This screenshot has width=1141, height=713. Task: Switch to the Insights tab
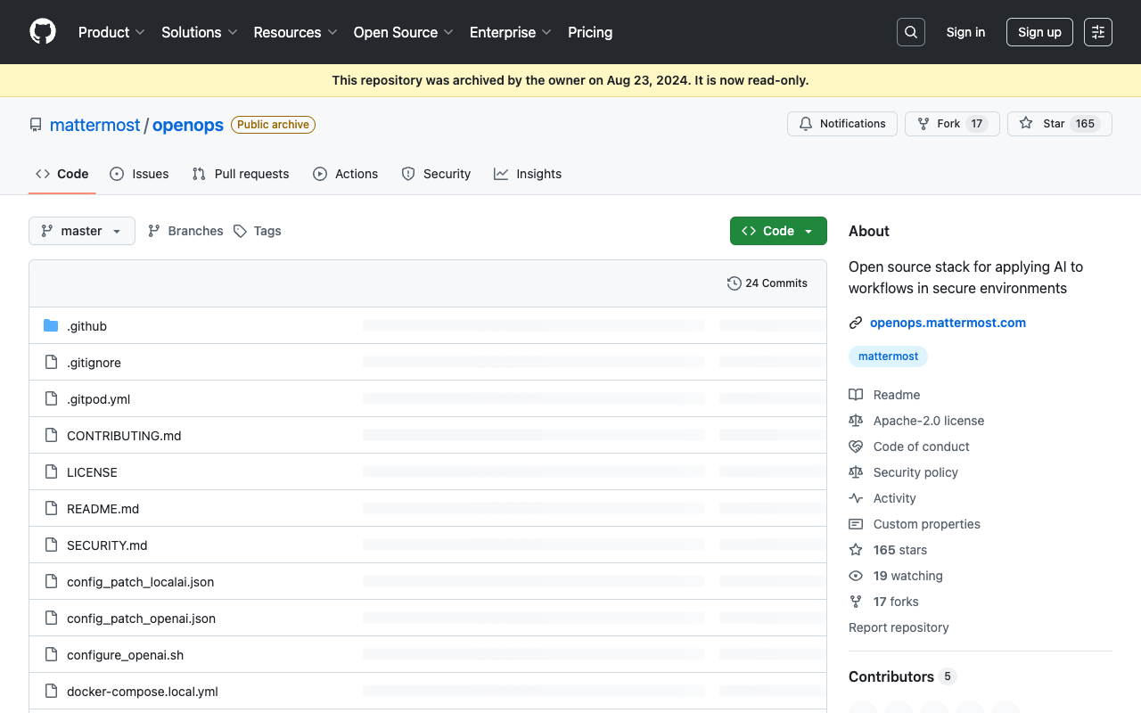528,174
